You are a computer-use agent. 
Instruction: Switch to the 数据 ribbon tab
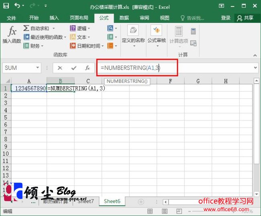point(124,18)
